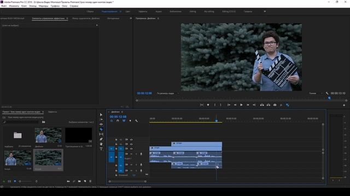Mute audio track A1
The height and width of the screenshot is (196, 350).
[x=132, y=154]
